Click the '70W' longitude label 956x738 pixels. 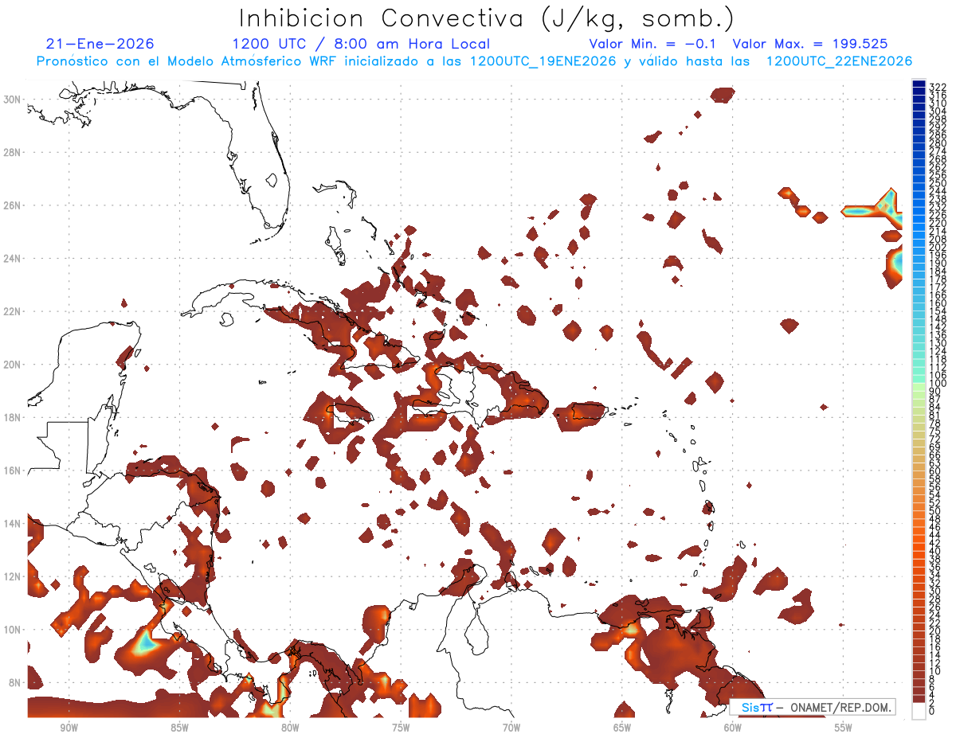511,728
